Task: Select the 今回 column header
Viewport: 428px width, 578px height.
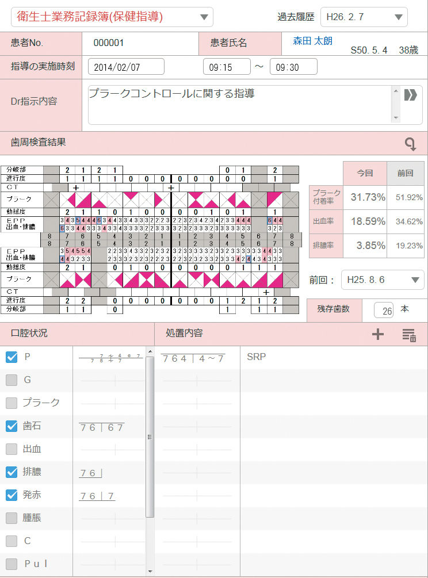Action: (x=364, y=173)
